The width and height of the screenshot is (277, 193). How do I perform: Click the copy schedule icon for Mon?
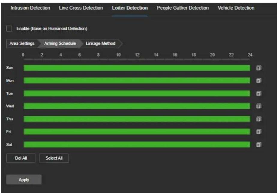(x=259, y=81)
